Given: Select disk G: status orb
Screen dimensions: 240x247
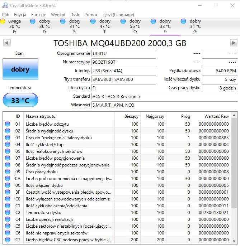Looking at the screenshot, I should click(184, 21).
